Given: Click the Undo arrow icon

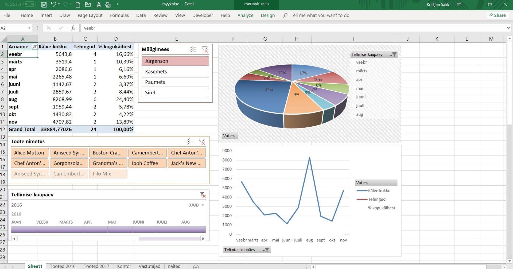Looking at the screenshot, I should coord(53,5).
